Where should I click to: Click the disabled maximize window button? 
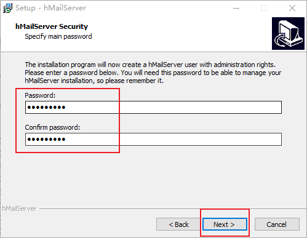point(264,8)
